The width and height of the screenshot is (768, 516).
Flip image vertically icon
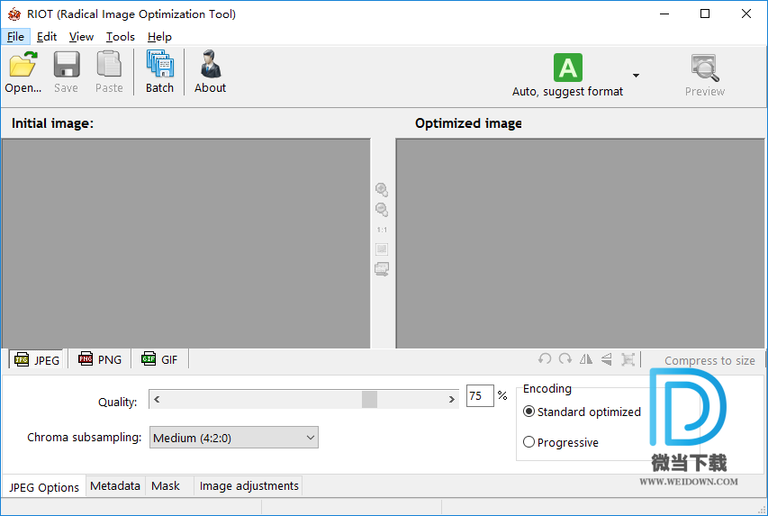point(606,359)
